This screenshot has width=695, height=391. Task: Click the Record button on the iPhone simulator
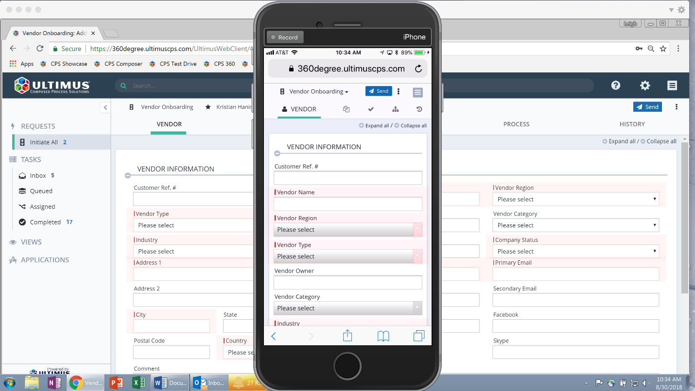(x=285, y=37)
